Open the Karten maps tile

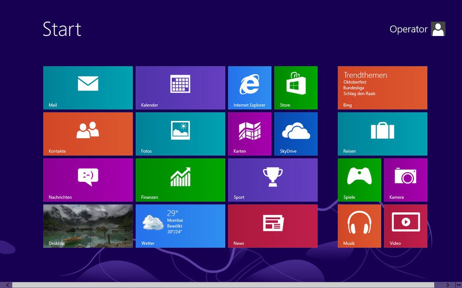tap(249, 134)
